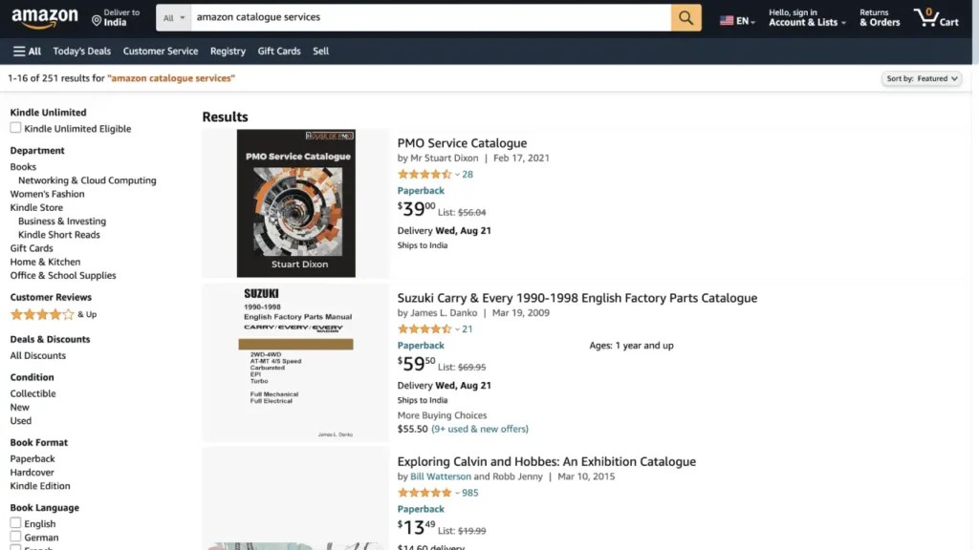The width and height of the screenshot is (979, 550).
Task: Click inside the search text field
Action: click(x=430, y=17)
